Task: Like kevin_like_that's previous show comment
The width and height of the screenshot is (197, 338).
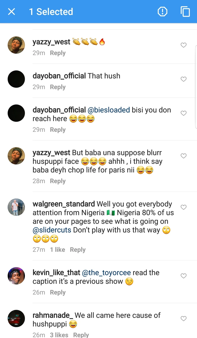Action: click(184, 276)
